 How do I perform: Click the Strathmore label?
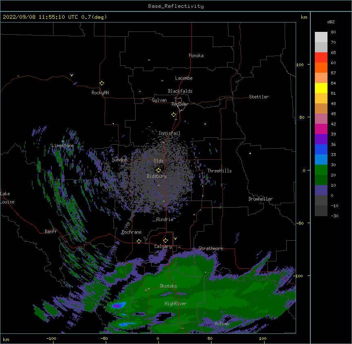click(x=211, y=248)
